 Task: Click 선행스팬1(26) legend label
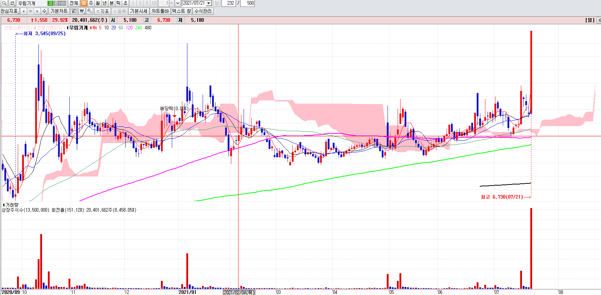click(x=18, y=28)
